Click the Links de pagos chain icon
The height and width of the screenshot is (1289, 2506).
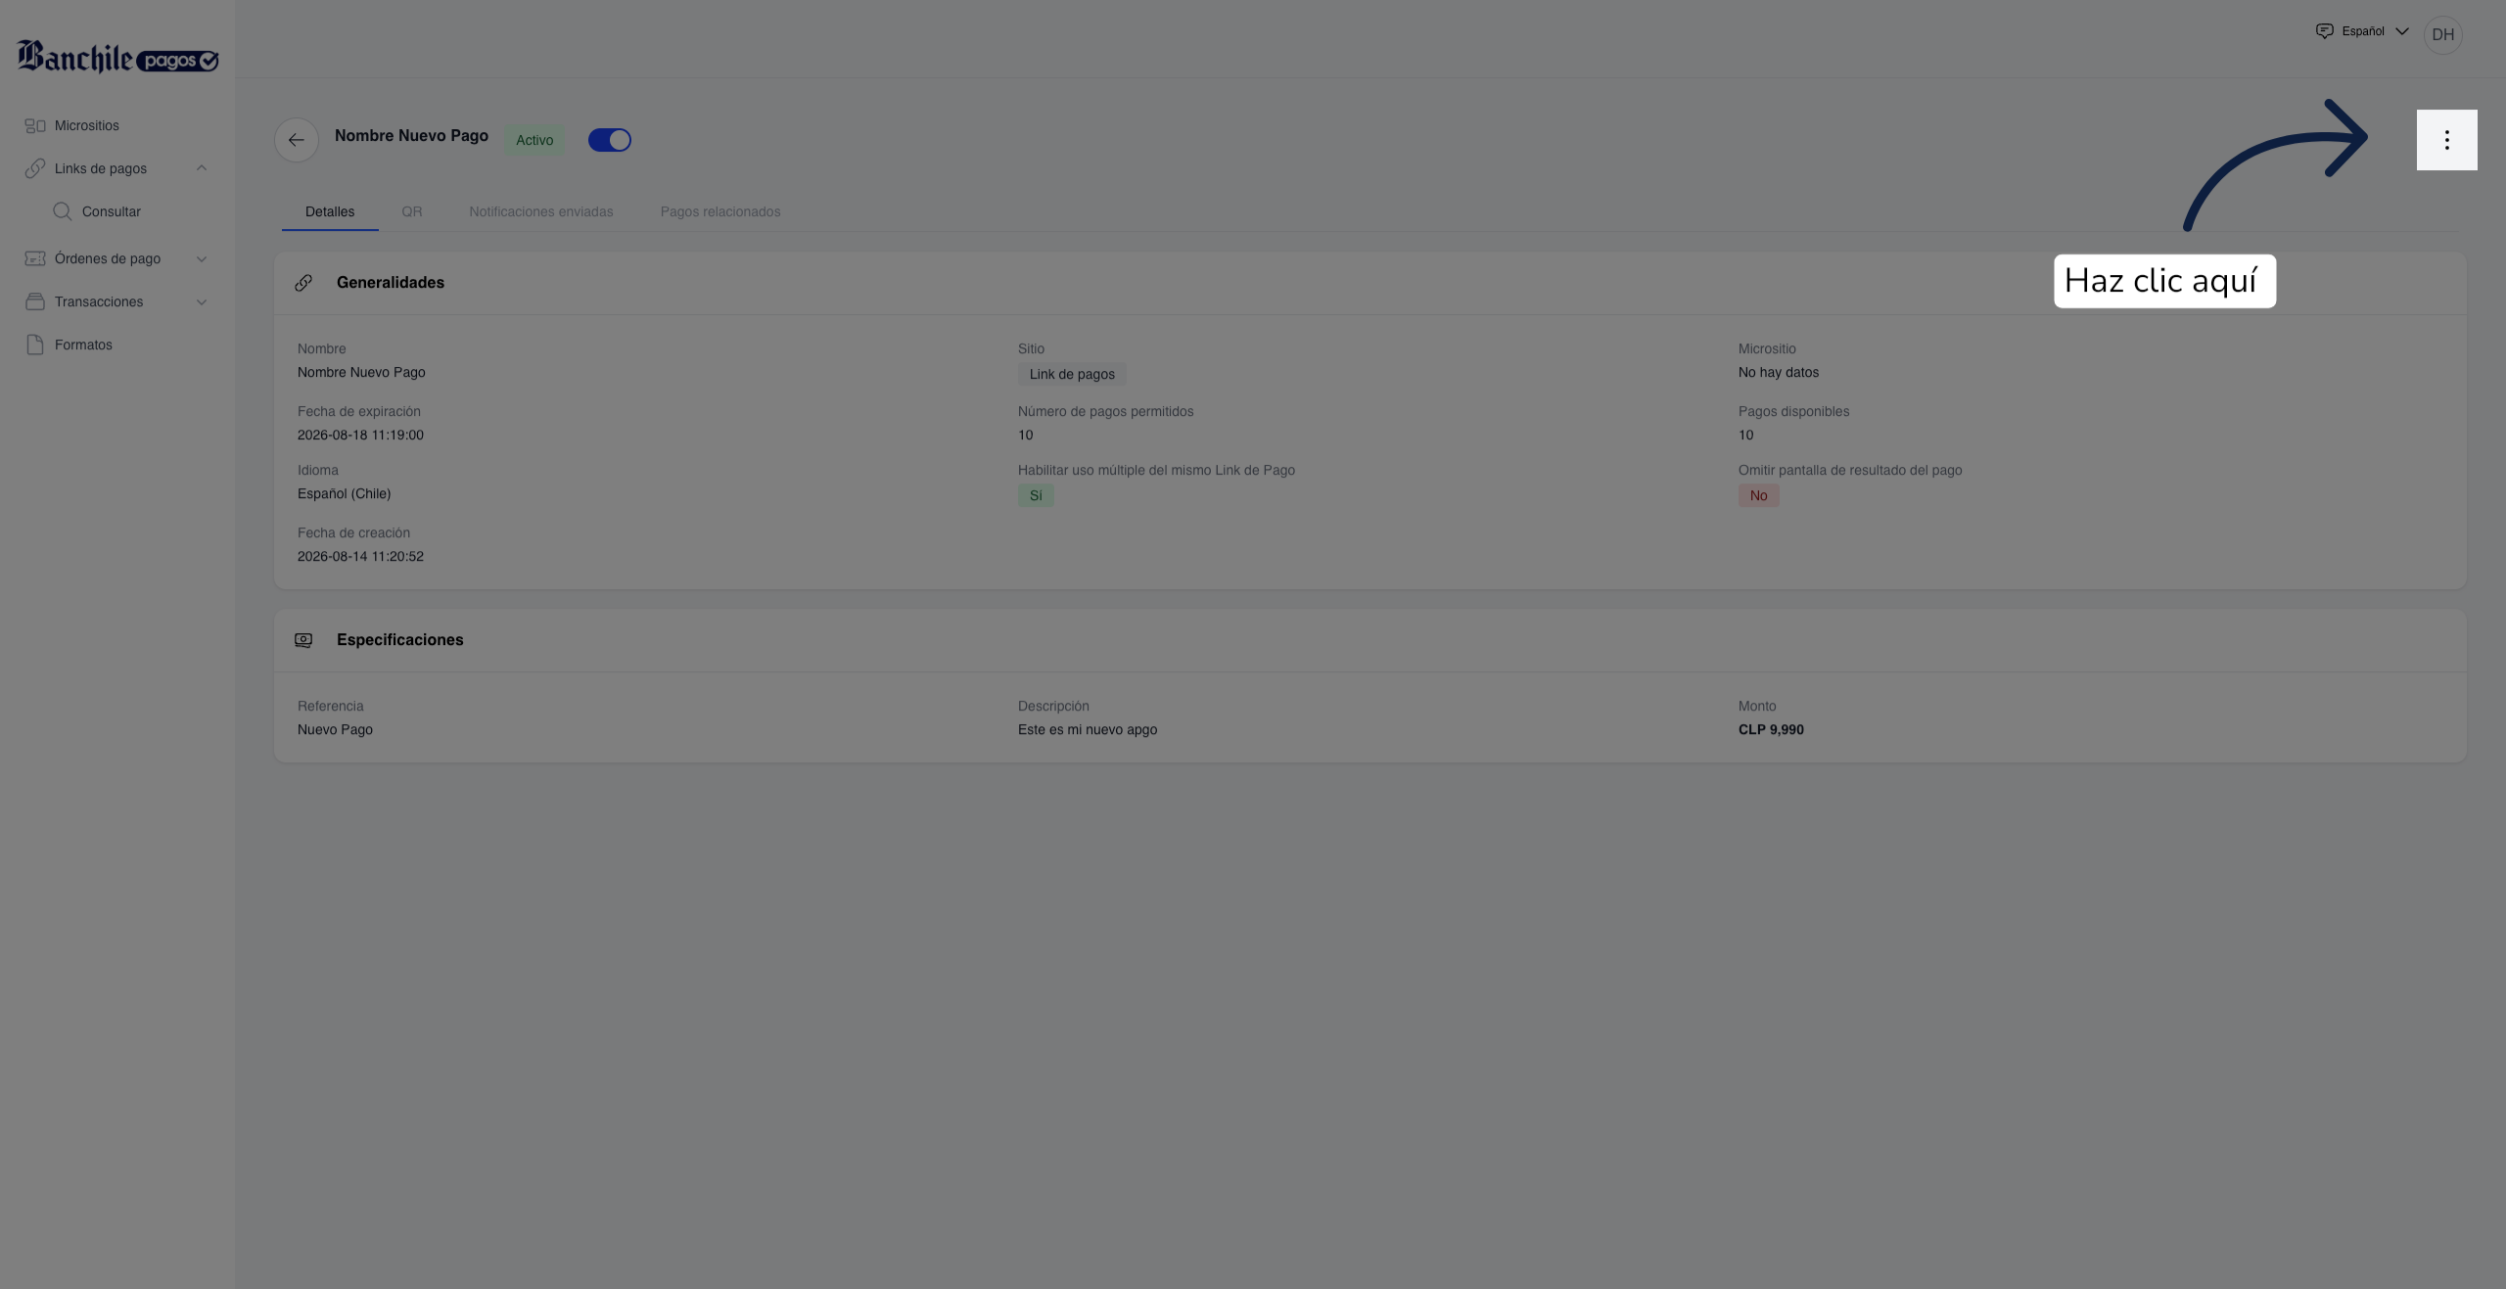(35, 168)
